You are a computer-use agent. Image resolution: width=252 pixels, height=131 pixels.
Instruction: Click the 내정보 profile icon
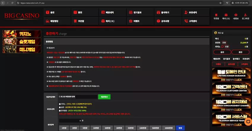[x=236, y=15]
